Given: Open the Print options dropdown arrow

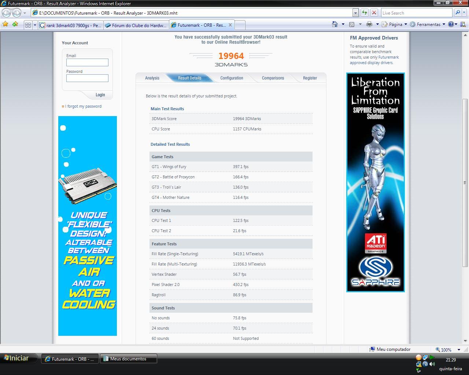Looking at the screenshot, I should 377,25.
